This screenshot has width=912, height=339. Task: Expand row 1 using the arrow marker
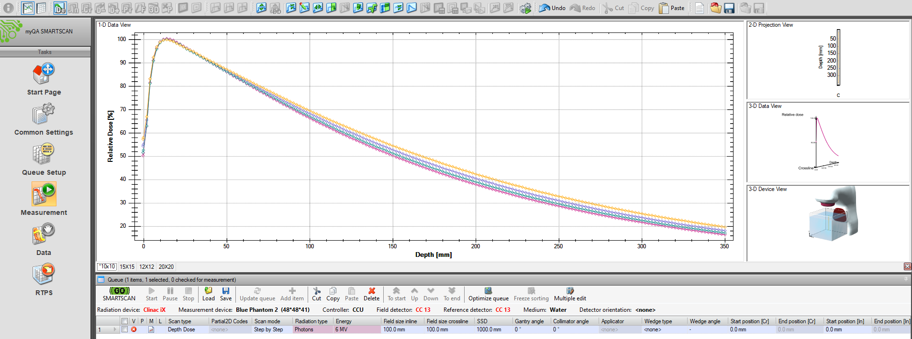pos(115,329)
